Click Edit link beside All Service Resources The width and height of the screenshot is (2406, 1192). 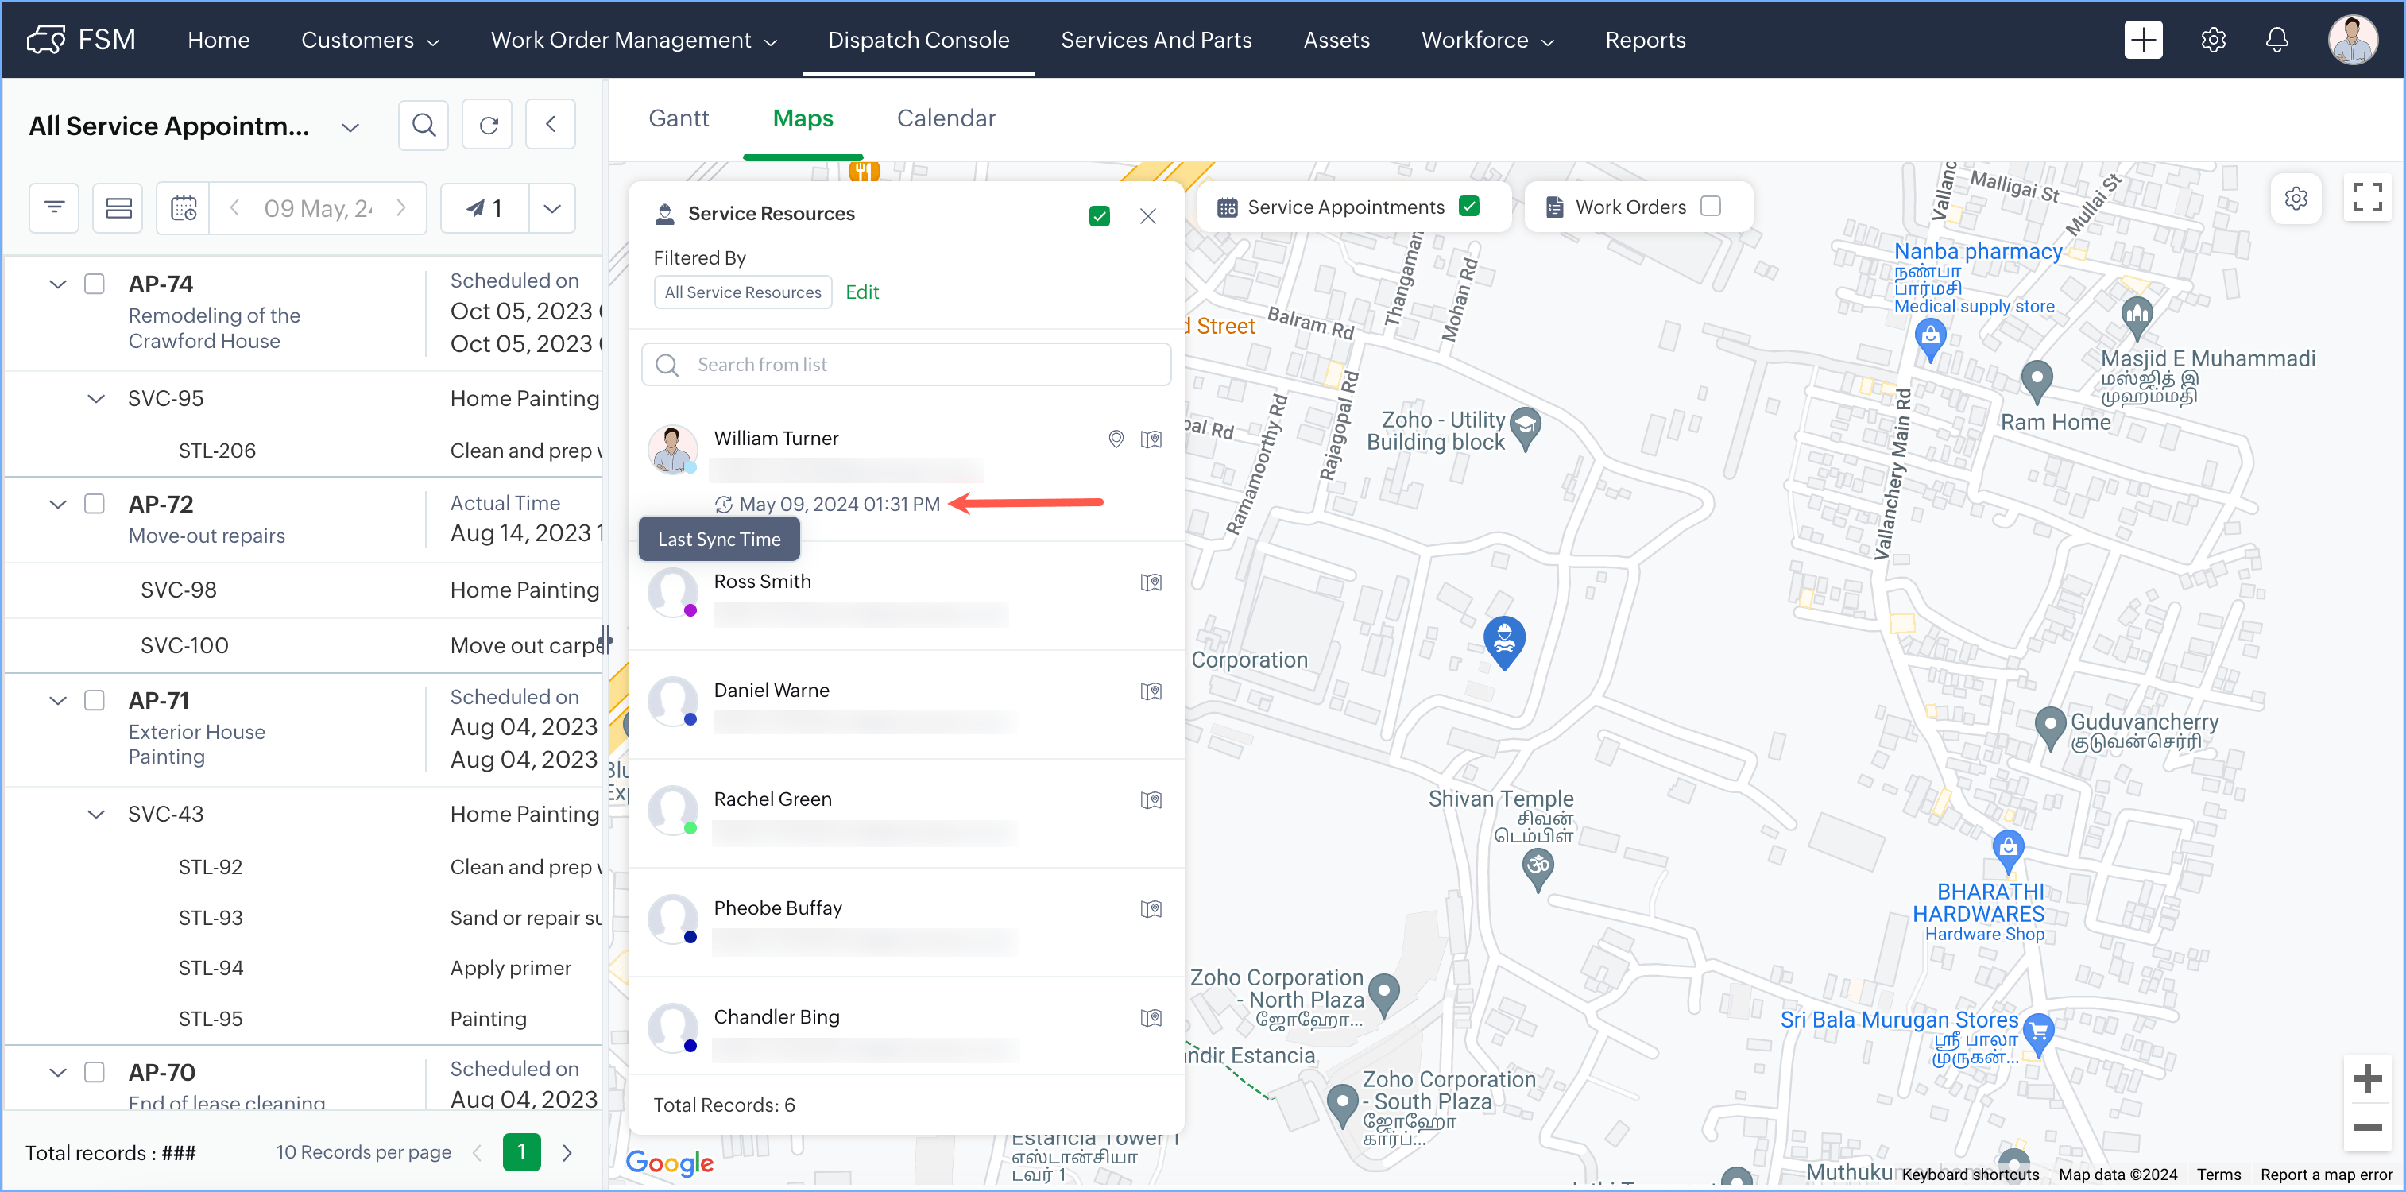coord(861,292)
